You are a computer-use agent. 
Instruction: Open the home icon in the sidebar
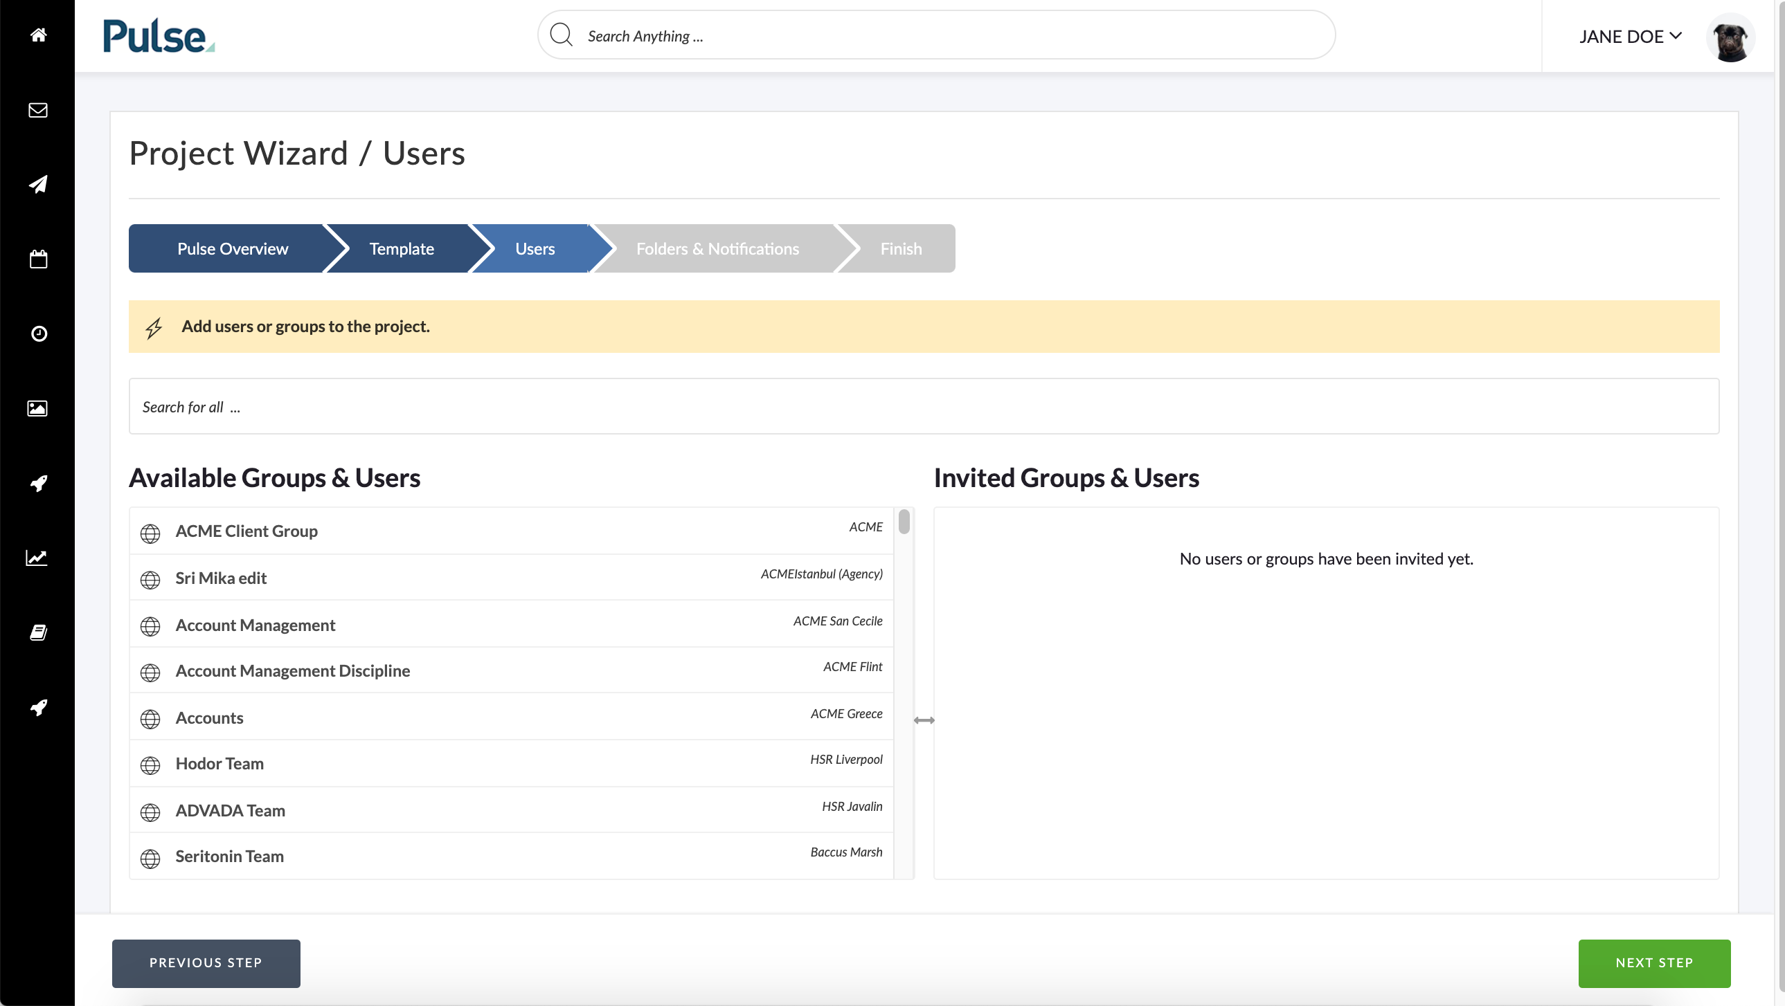pos(38,35)
